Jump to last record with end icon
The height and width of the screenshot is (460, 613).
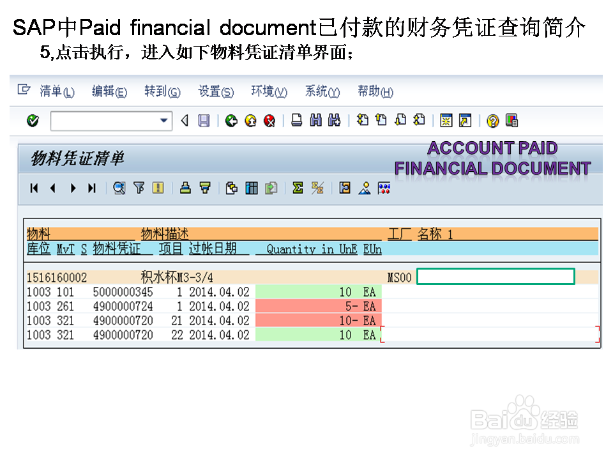point(91,188)
